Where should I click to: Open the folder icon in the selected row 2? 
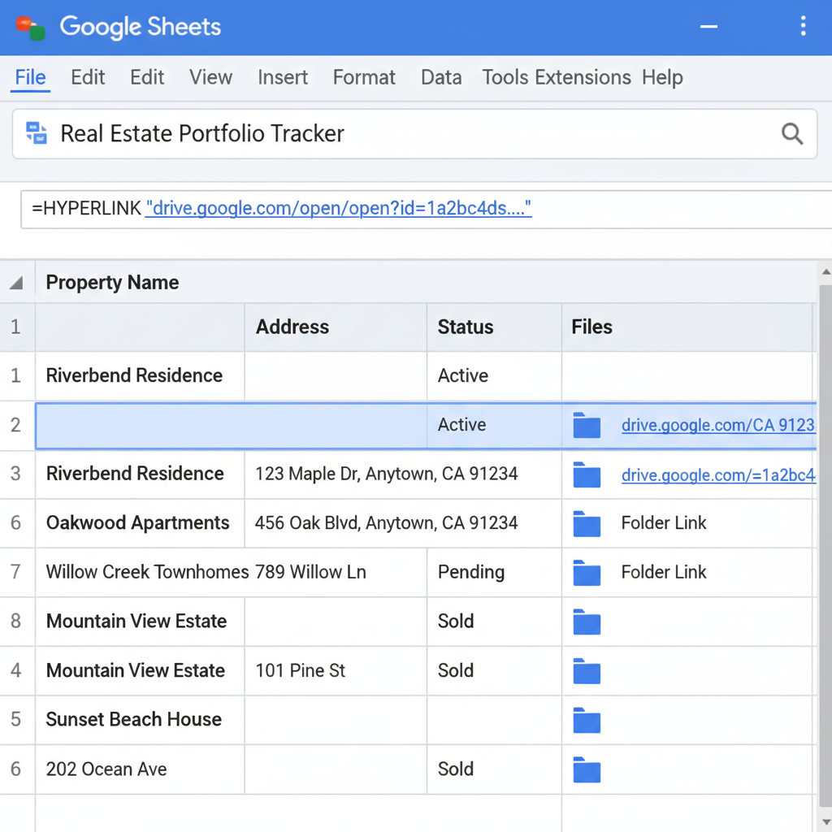pos(587,425)
